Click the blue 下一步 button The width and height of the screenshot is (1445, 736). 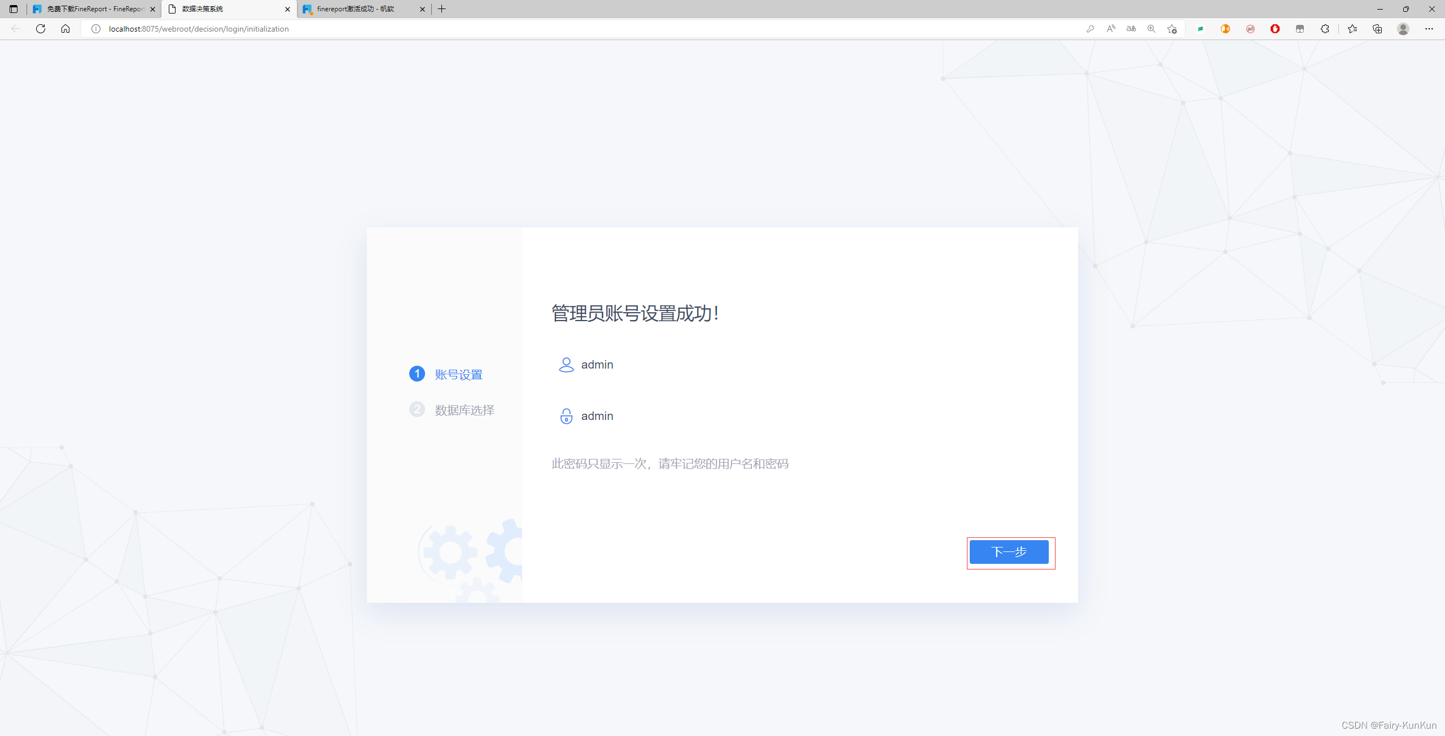(x=1009, y=552)
